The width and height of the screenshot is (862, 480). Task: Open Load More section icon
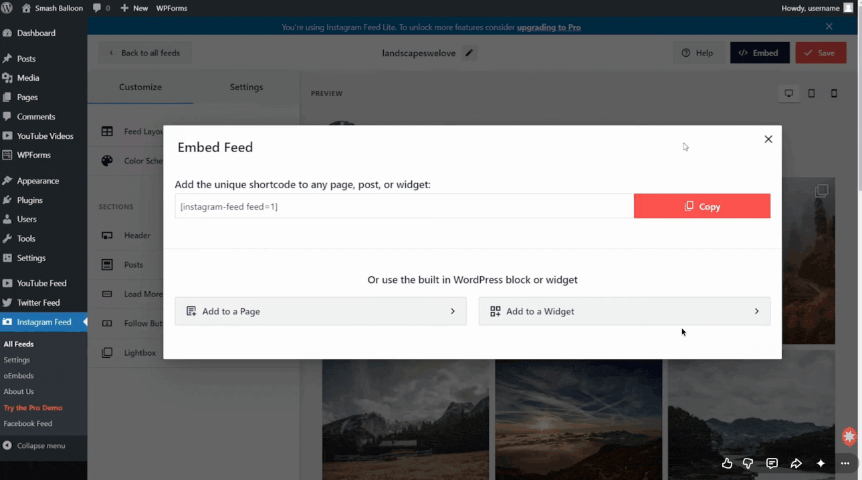tap(107, 294)
